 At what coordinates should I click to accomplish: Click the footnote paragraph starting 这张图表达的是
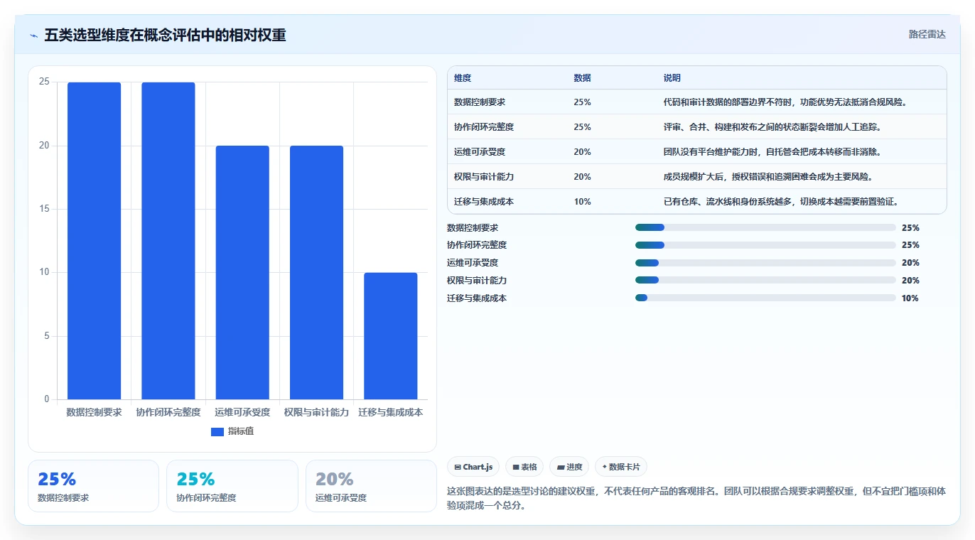(x=696, y=499)
